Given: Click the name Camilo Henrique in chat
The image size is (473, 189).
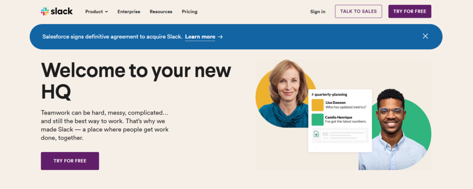Looking at the screenshot, I should (x=339, y=117).
